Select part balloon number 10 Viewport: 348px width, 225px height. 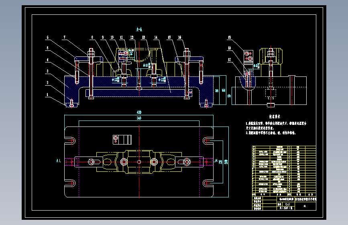[x=112, y=37]
